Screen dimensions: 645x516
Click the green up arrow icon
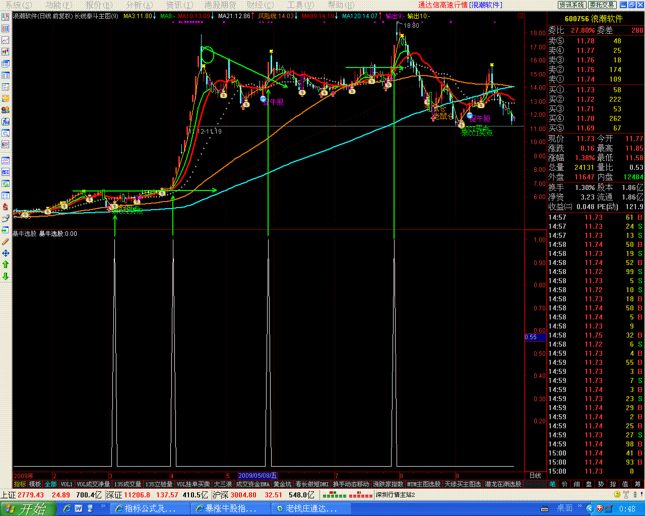click(x=6, y=265)
